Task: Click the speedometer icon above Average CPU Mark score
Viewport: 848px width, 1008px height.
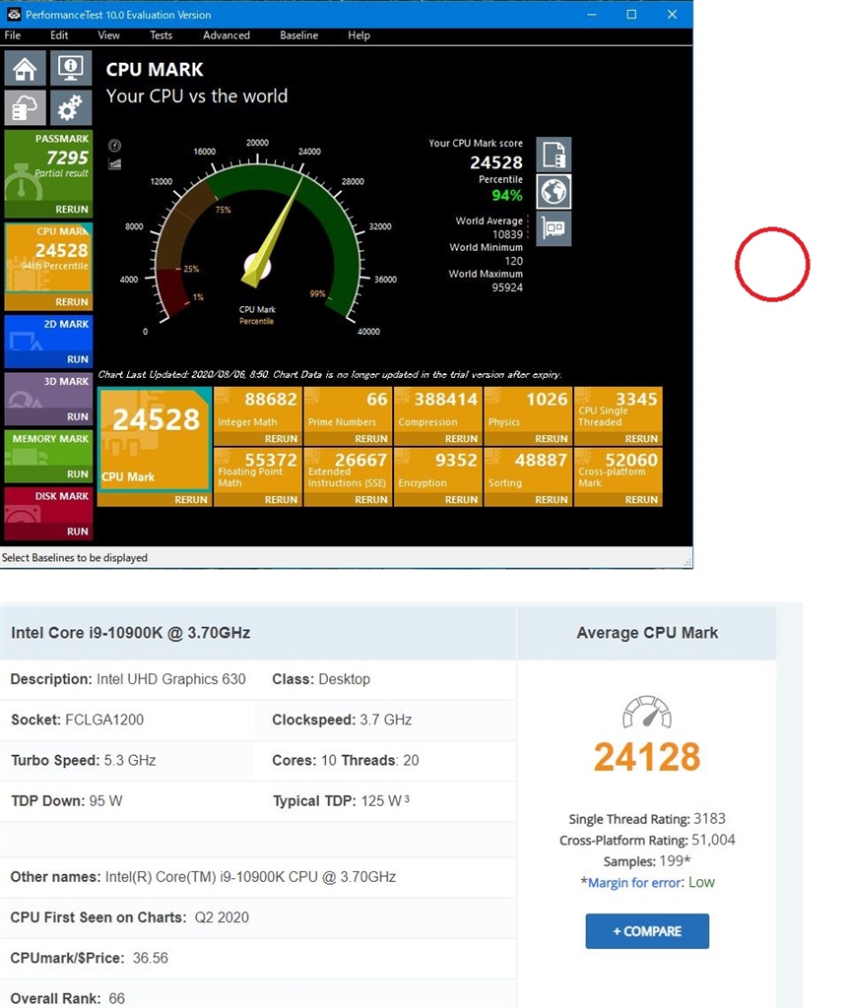Action: 647,713
